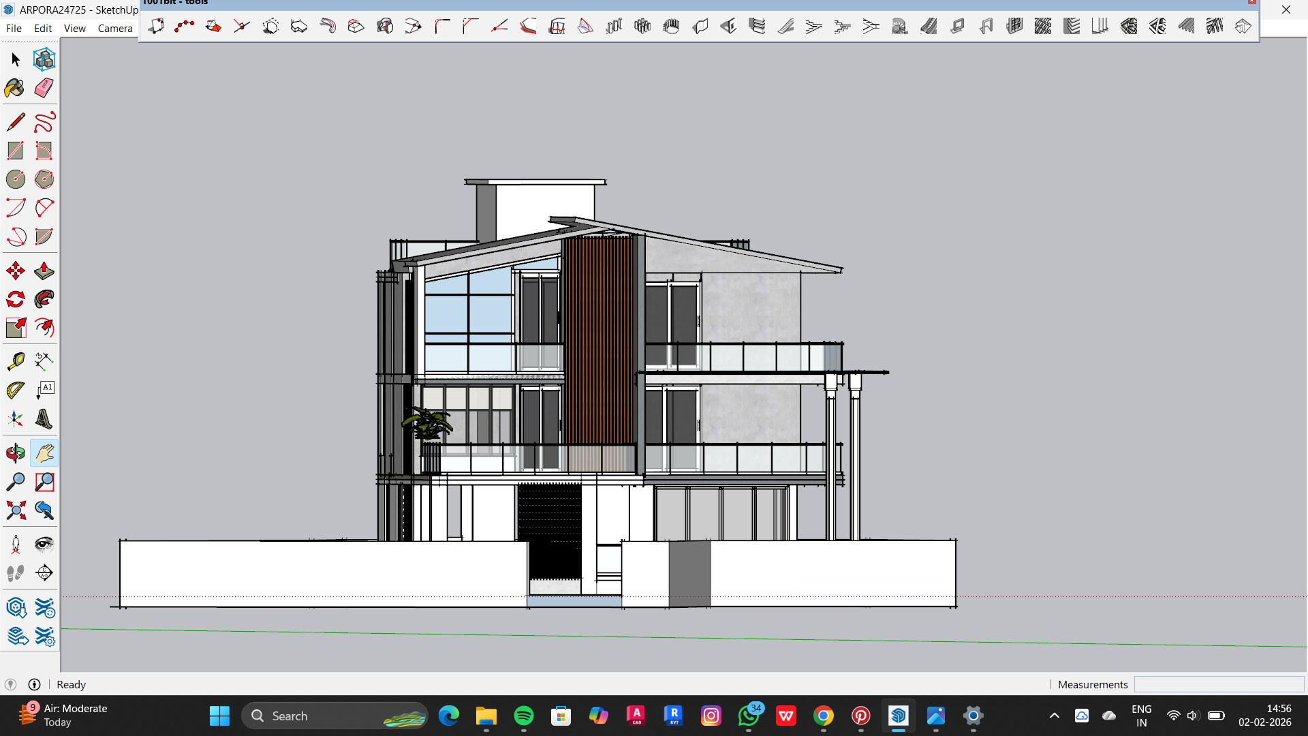Show hidden system tray icons chevron
This screenshot has width=1308, height=736.
(1054, 716)
